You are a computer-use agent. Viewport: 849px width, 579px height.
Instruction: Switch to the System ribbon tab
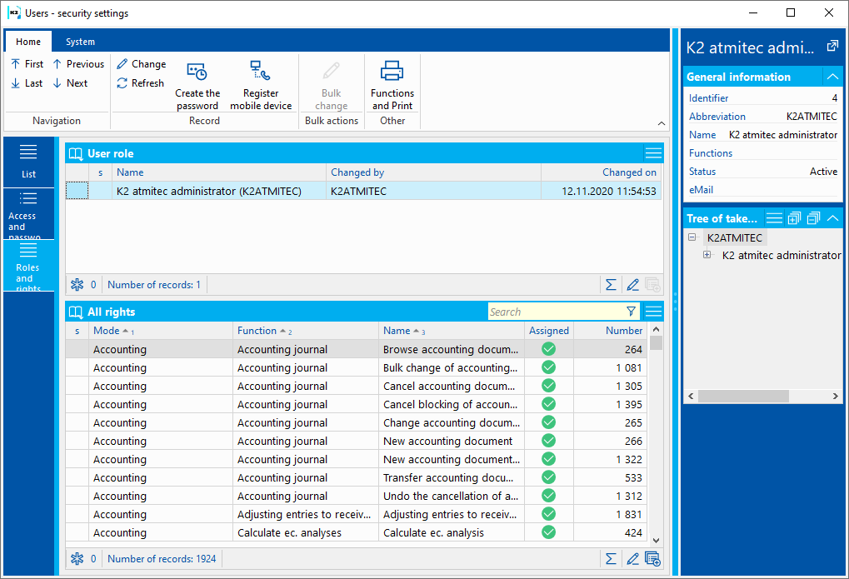click(80, 42)
